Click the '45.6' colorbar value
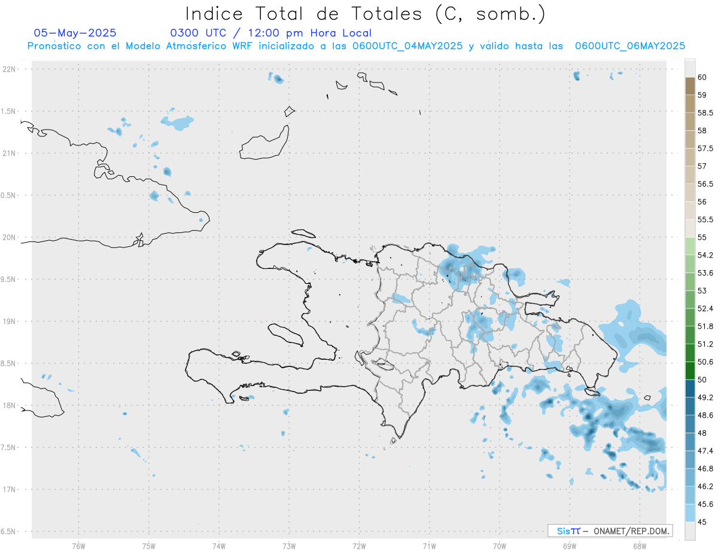718x554 pixels. pos(705,504)
